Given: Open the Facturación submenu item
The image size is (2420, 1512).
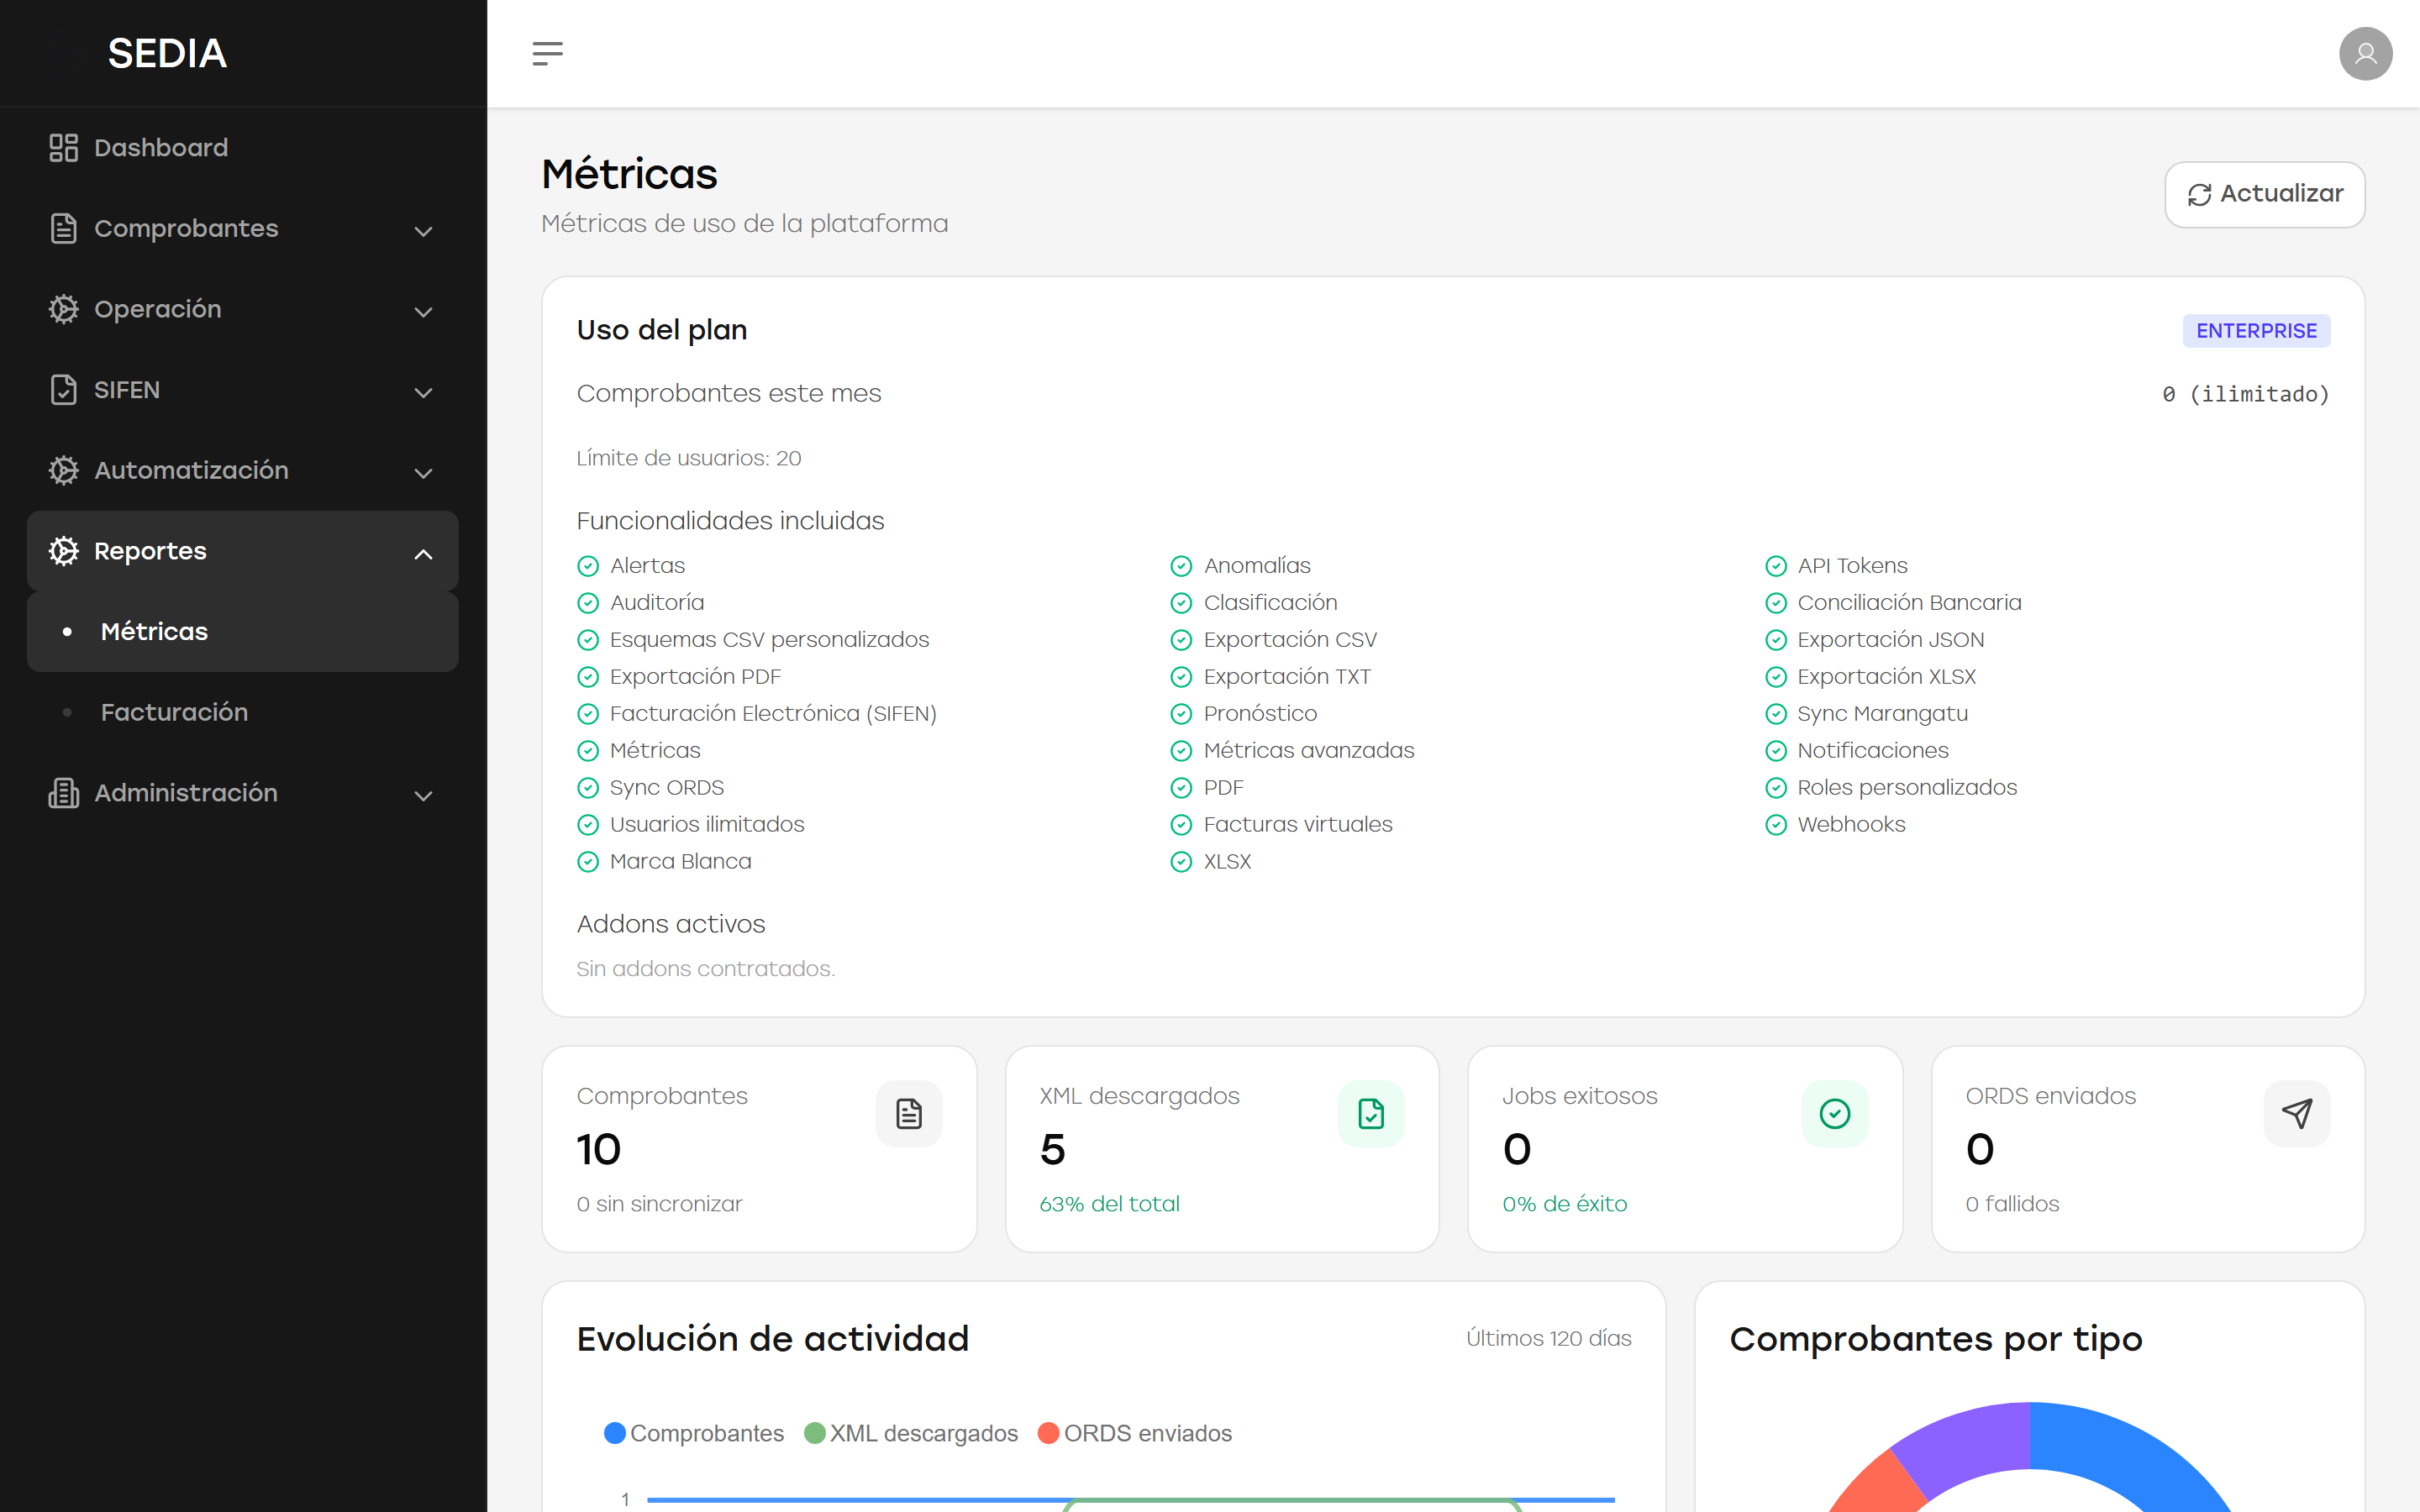Looking at the screenshot, I should [242, 712].
